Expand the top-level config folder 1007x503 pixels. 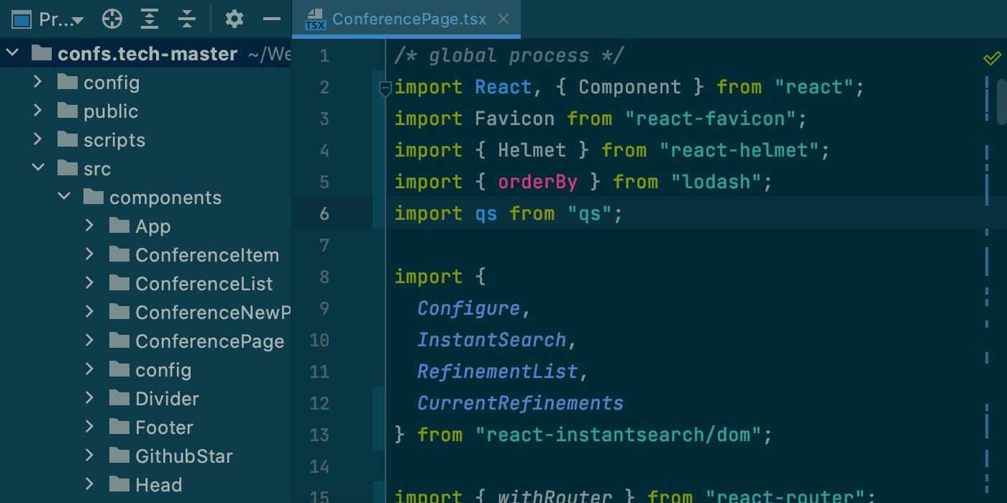coord(38,83)
